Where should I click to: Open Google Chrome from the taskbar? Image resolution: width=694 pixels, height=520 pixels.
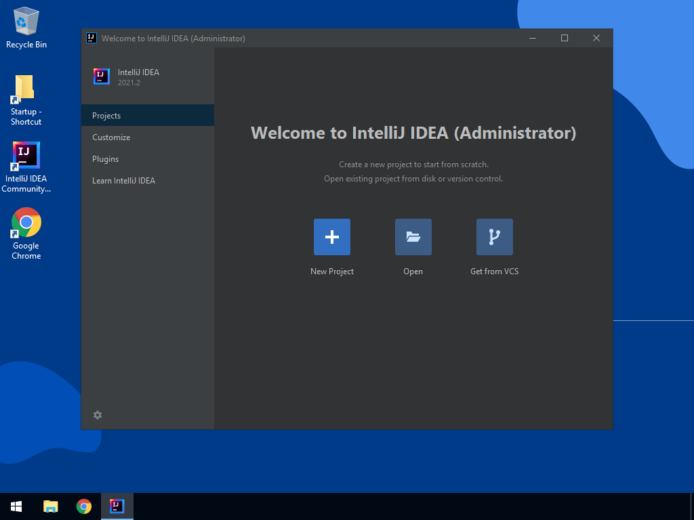coord(84,506)
